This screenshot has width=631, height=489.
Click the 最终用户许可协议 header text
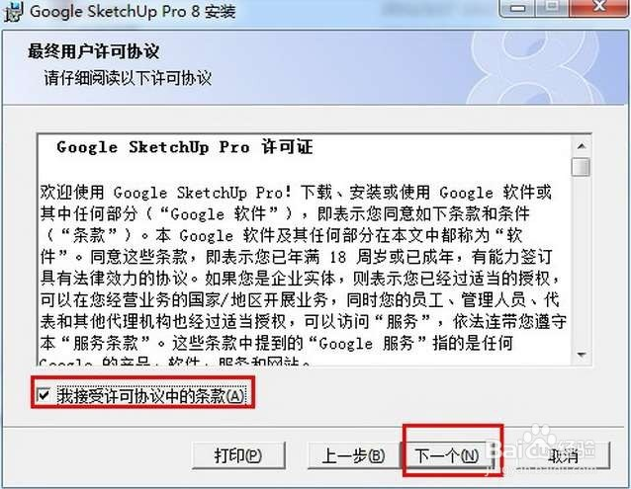(93, 51)
